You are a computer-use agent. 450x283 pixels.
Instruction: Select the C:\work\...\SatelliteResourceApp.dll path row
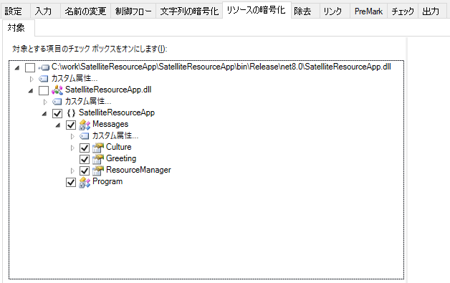click(x=221, y=67)
